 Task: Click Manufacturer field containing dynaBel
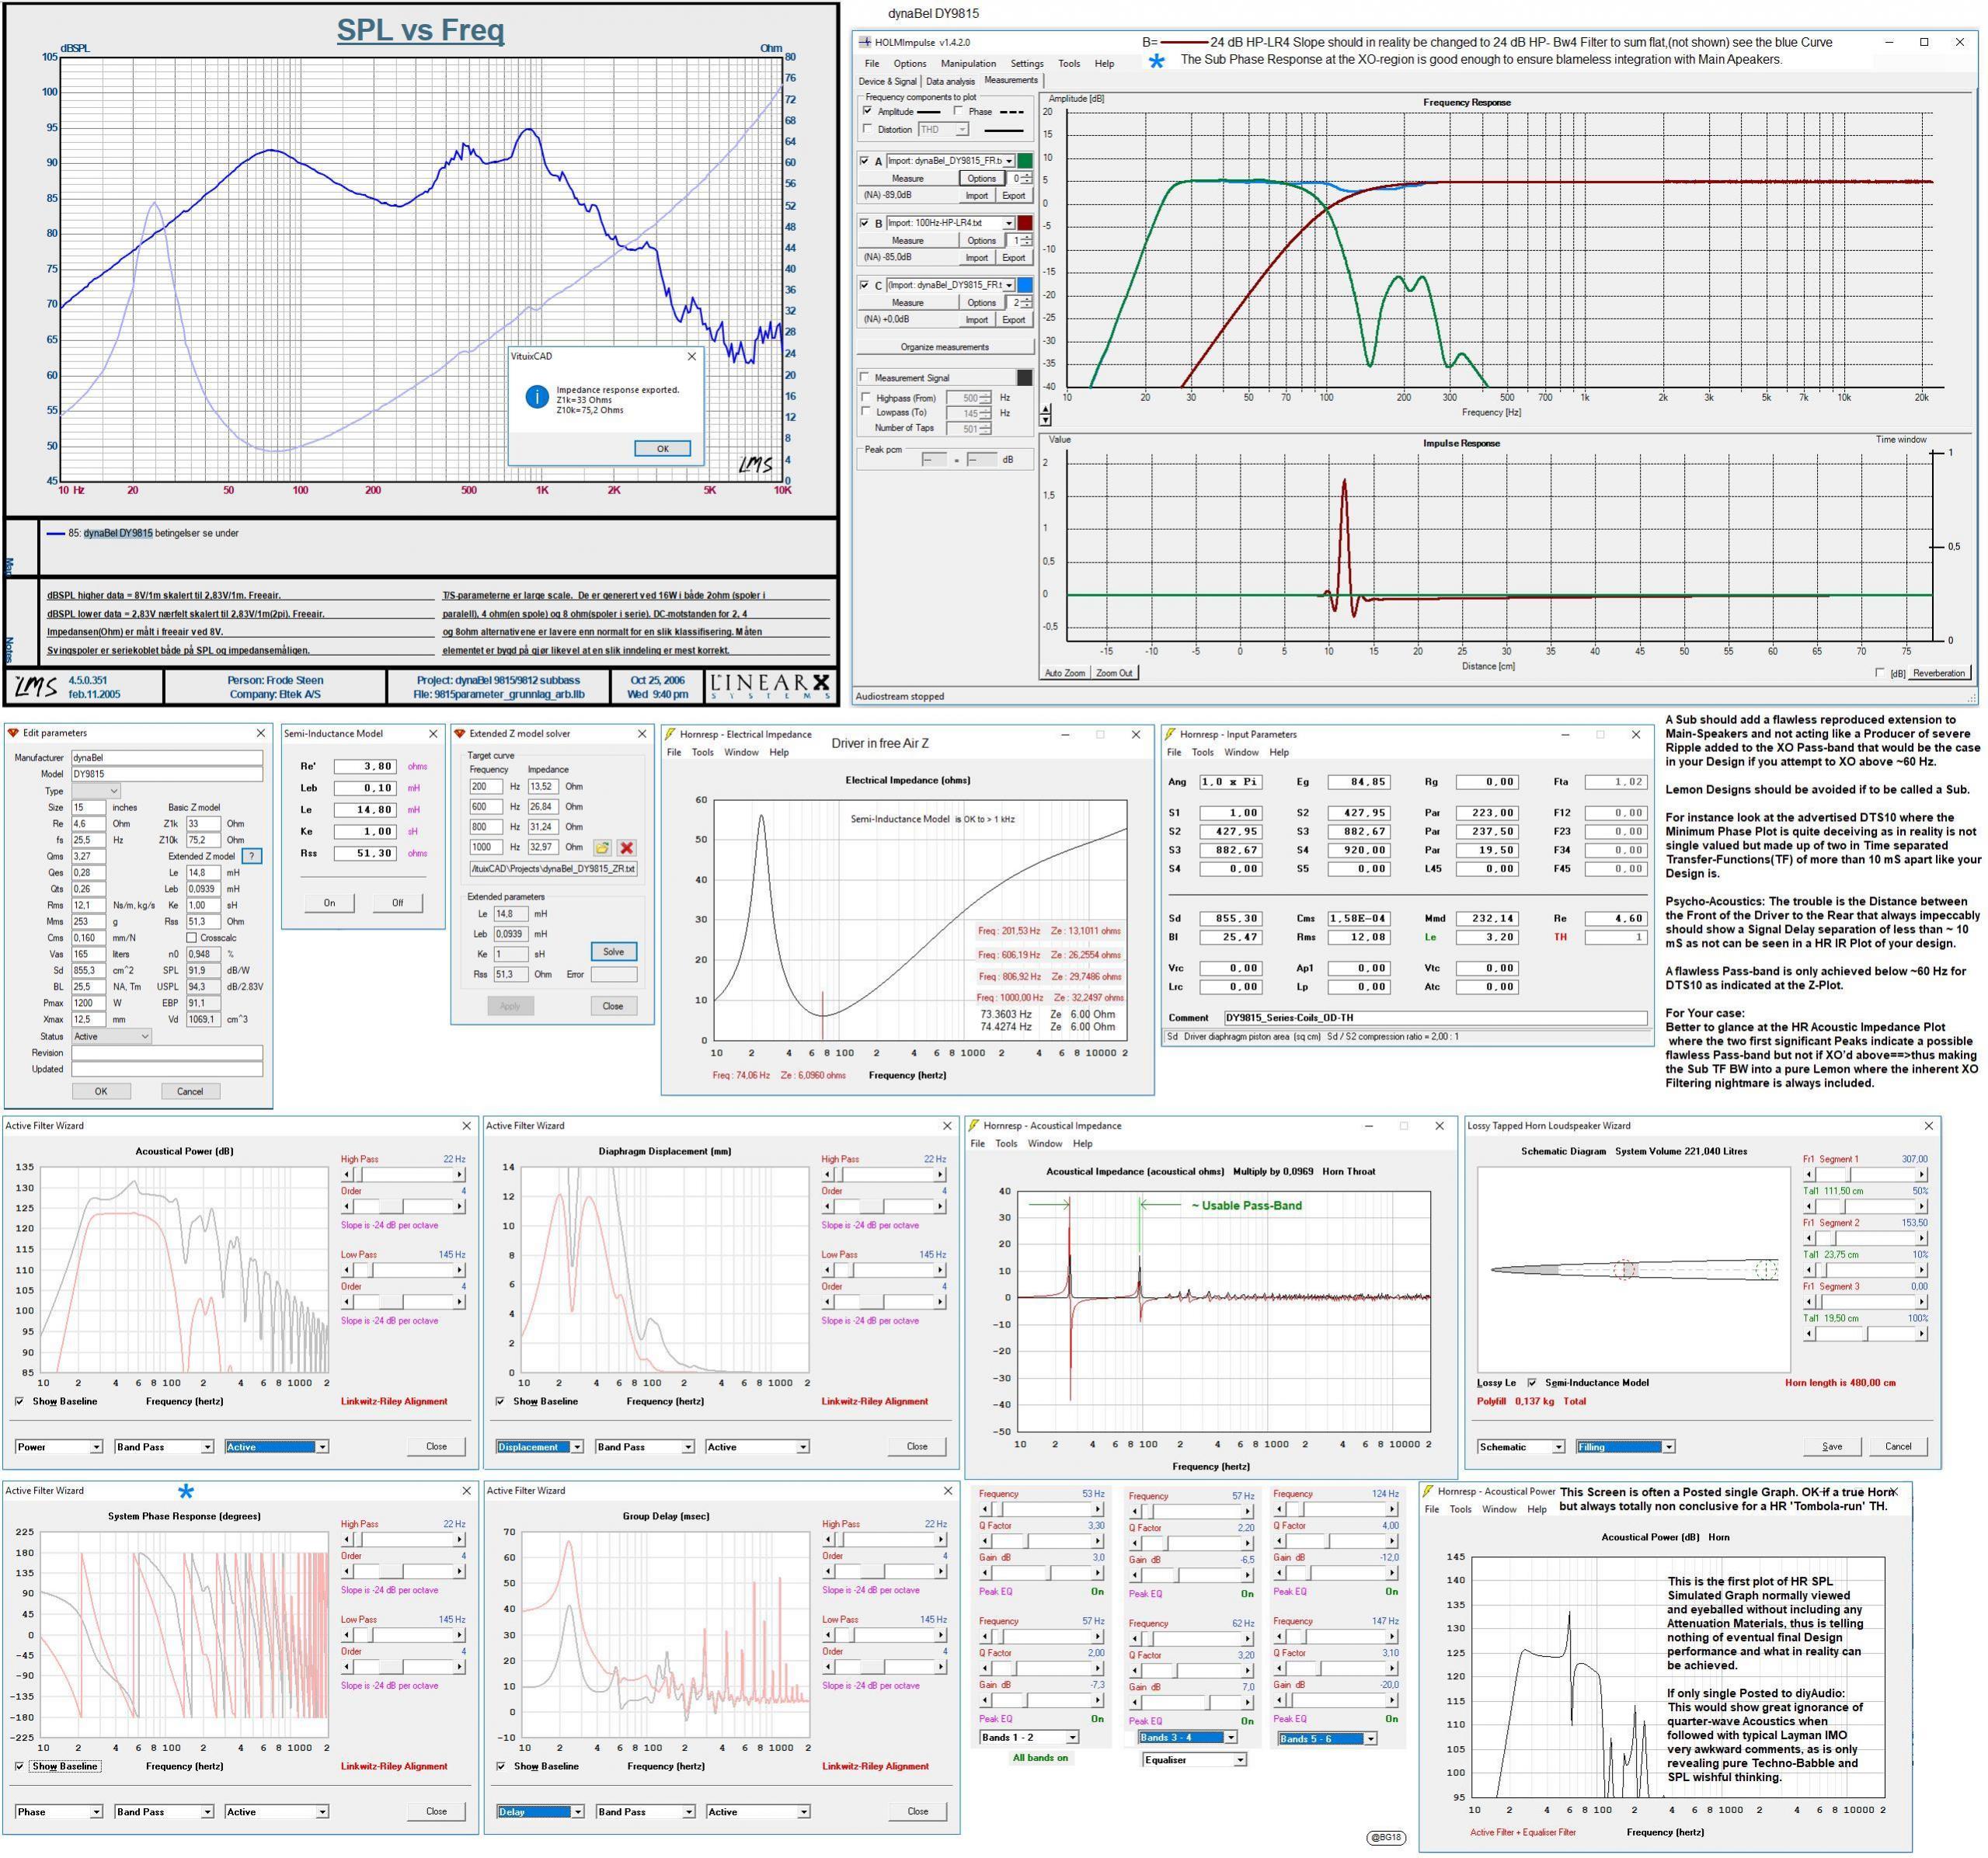(x=167, y=757)
